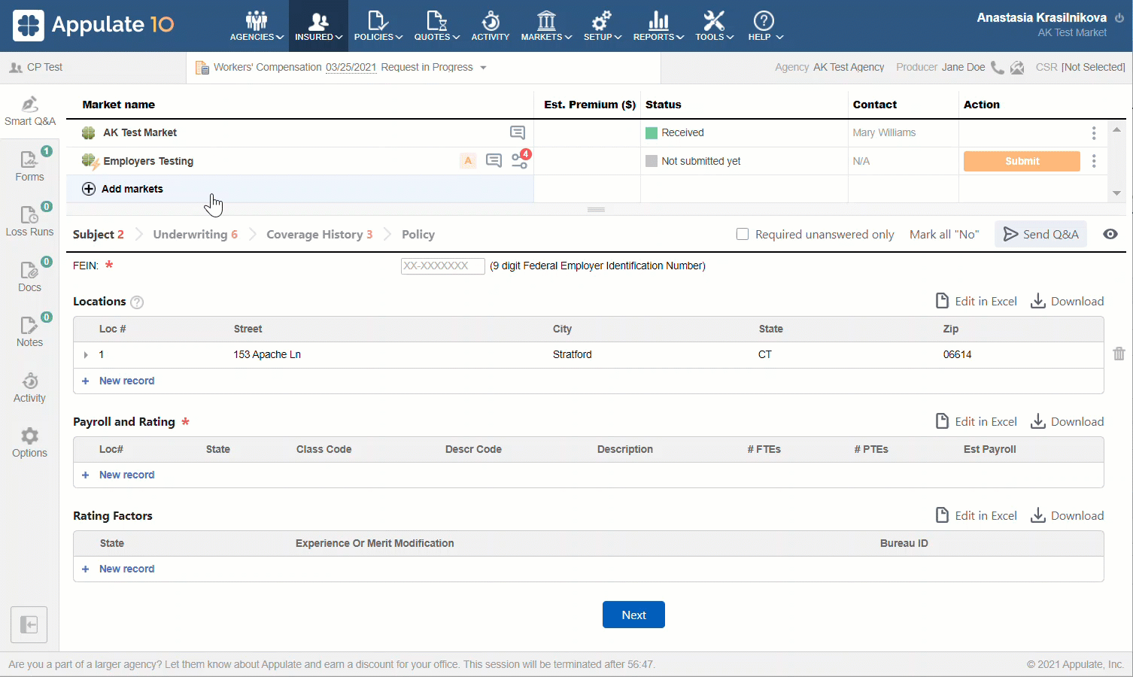Download the Locations table
This screenshot has height=677, width=1133.
(x=1067, y=301)
